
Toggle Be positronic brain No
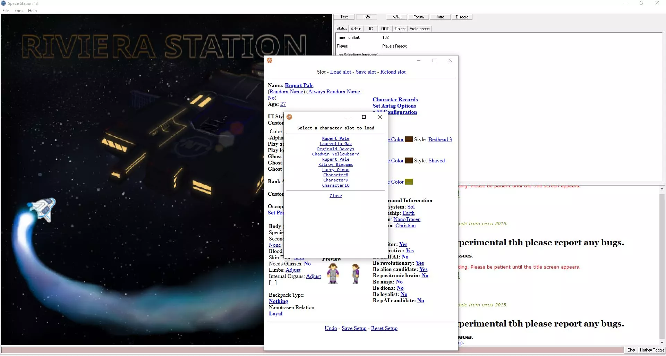tap(425, 276)
